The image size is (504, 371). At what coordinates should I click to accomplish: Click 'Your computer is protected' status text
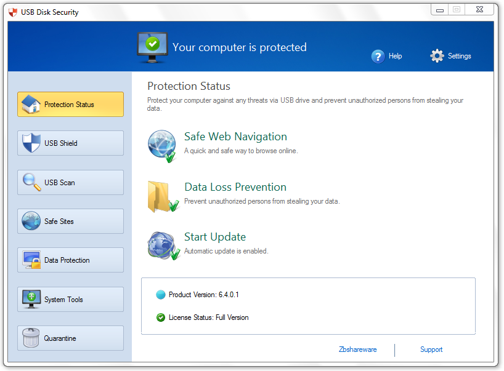240,47
